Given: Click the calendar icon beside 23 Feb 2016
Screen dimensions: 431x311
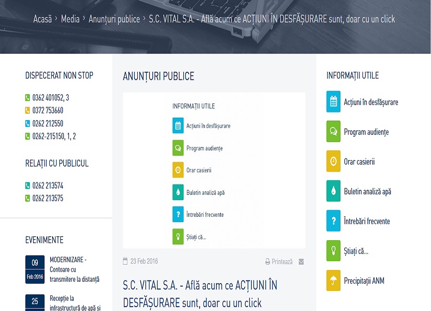Looking at the screenshot, I should pyautogui.click(x=125, y=261).
